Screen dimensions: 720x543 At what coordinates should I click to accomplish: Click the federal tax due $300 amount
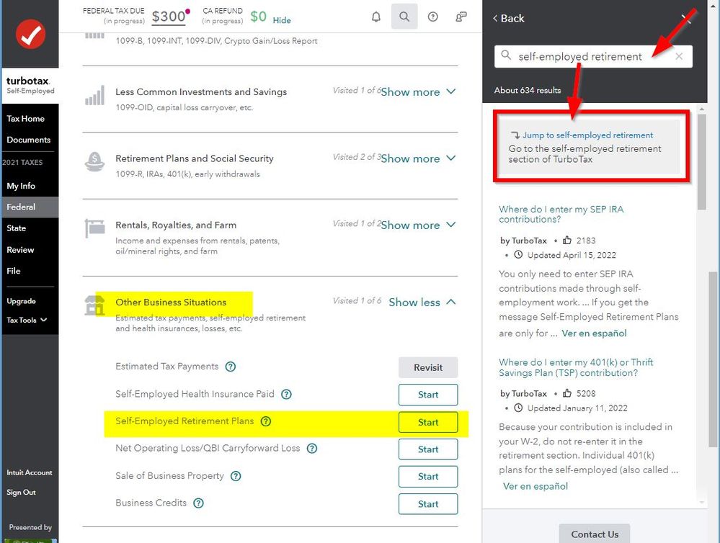click(x=169, y=17)
